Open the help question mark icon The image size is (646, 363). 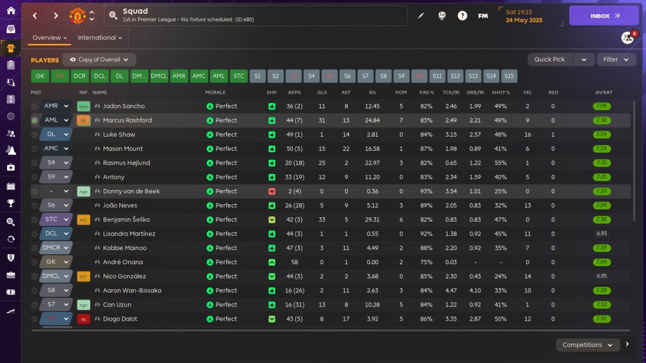tap(462, 16)
